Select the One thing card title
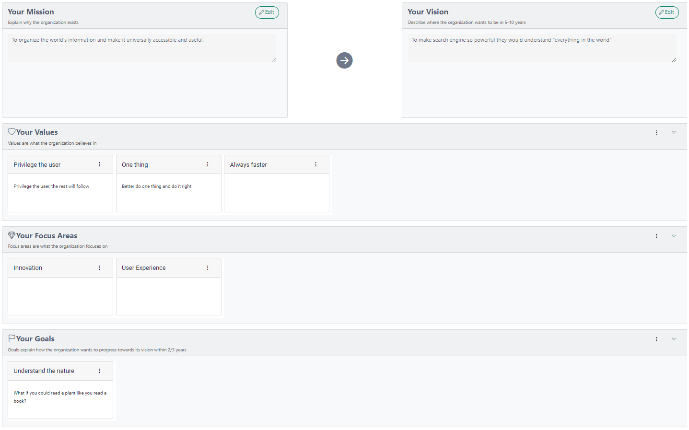This screenshot has height=430, width=689. [x=135, y=165]
